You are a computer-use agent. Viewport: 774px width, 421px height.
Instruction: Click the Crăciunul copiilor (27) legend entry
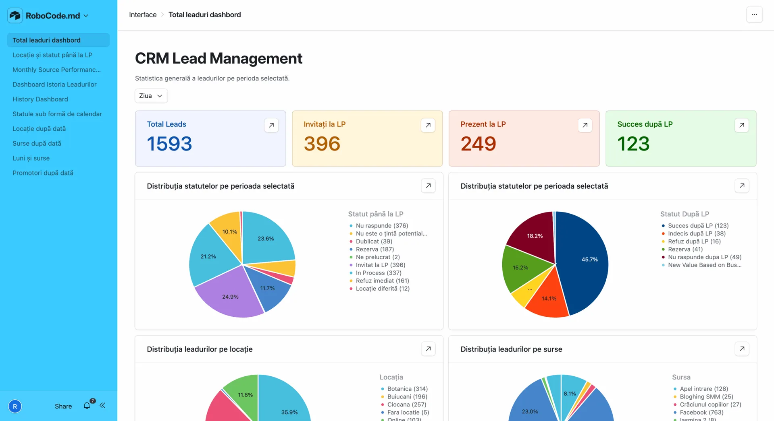(x=707, y=404)
